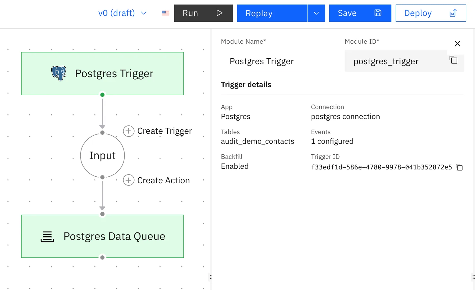Select the Postgres Data Queue node
The width and height of the screenshot is (475, 290).
pos(102,236)
